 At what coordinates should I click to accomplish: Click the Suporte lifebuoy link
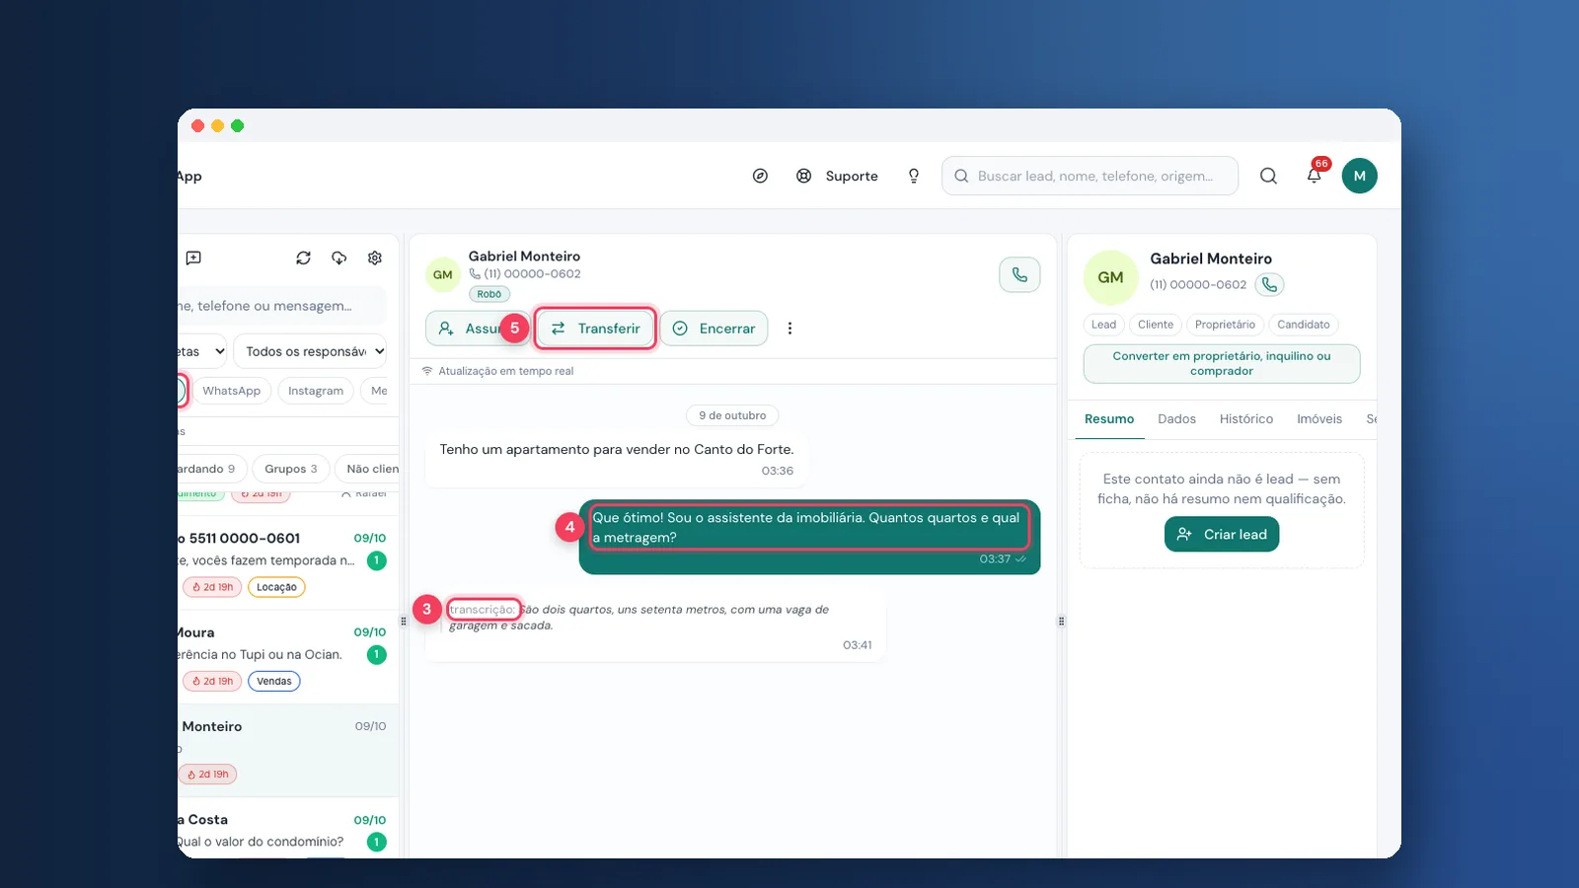(837, 176)
